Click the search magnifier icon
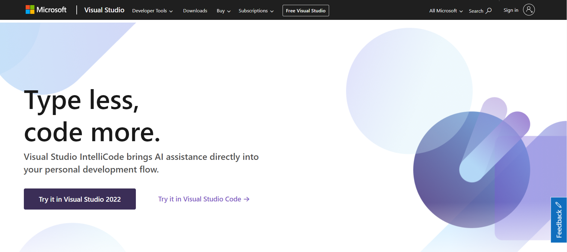 pyautogui.click(x=489, y=11)
